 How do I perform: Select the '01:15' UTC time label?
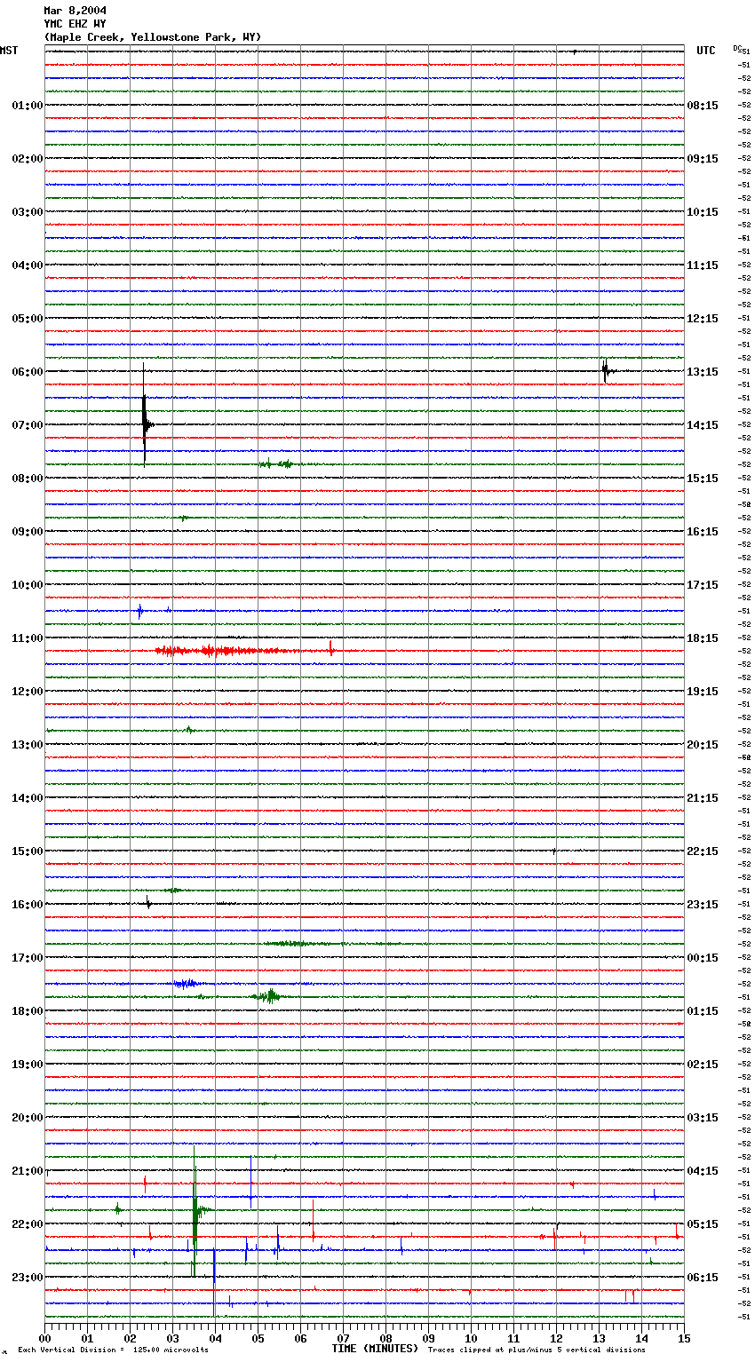click(x=703, y=1011)
